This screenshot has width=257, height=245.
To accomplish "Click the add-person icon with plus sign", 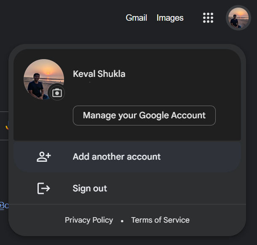I will [43, 157].
